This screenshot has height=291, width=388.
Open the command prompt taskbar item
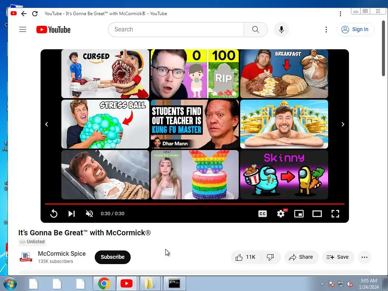click(174, 283)
